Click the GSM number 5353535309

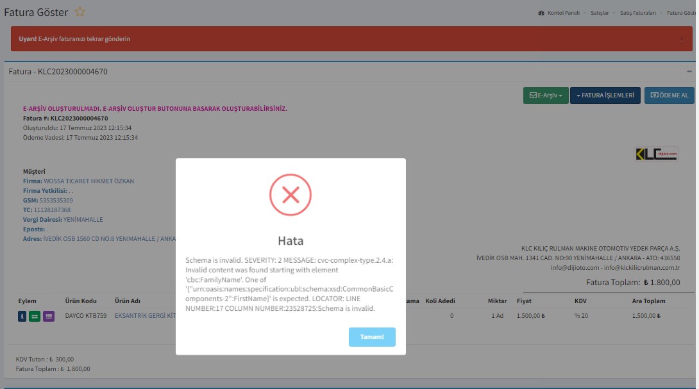pyautogui.click(x=56, y=201)
